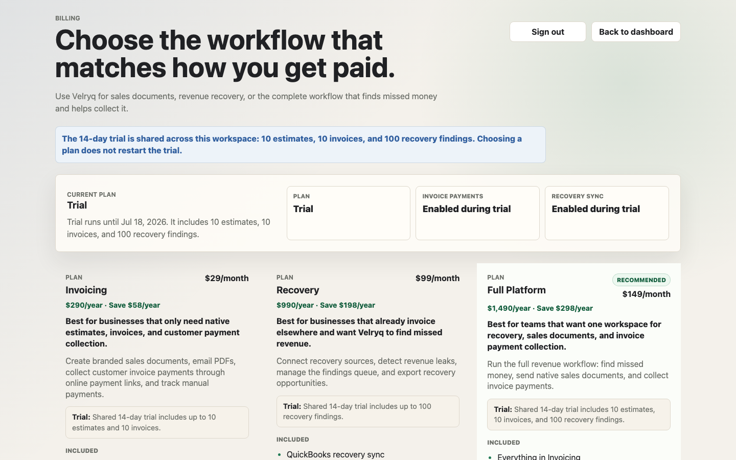The height and width of the screenshot is (460, 736).
Task: Click "$290/year · Save $58/year" text
Action: [x=112, y=305]
